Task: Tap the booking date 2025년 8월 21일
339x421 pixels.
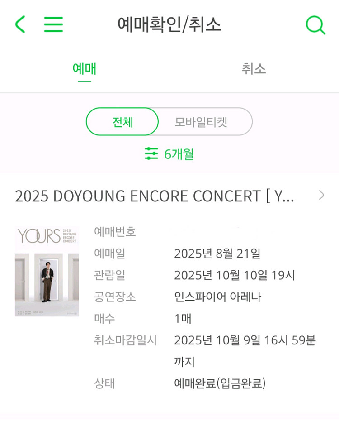Action: pyautogui.click(x=217, y=254)
